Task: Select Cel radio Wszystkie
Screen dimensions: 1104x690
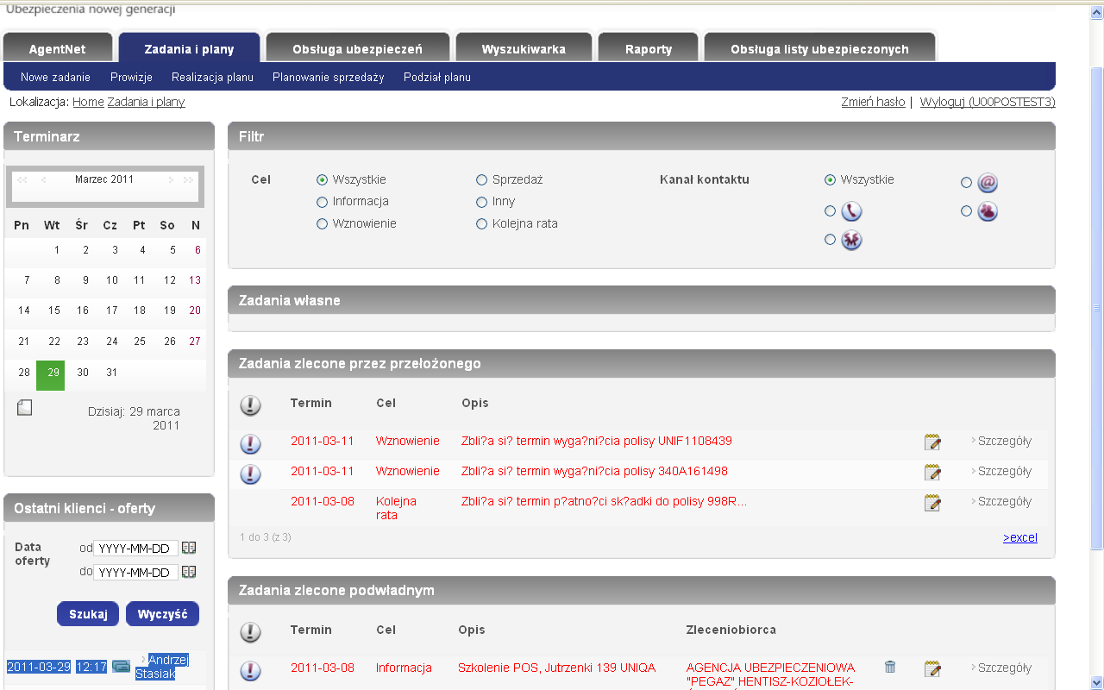Action: 322,180
